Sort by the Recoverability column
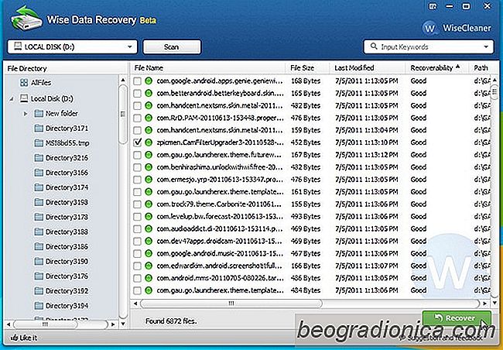This screenshot has width=503, height=350. [437, 67]
